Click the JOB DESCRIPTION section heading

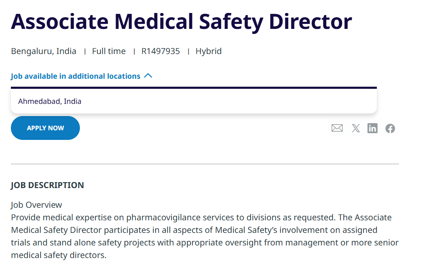coord(47,185)
